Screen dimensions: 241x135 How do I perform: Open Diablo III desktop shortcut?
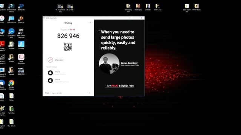[21, 20]
